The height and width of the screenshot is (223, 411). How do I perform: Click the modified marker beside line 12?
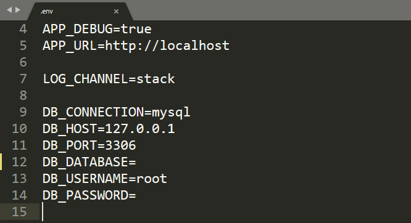(1, 162)
